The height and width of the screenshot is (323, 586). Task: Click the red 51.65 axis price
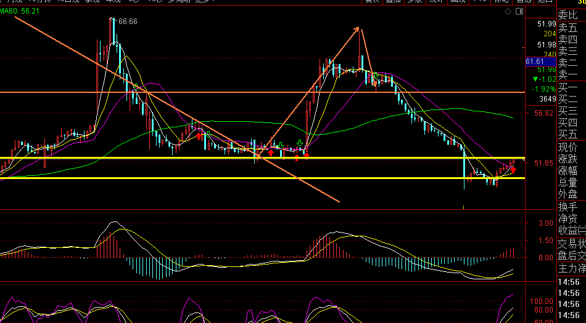[x=544, y=163]
